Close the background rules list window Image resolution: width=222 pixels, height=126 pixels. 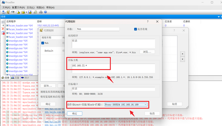click(184, 30)
